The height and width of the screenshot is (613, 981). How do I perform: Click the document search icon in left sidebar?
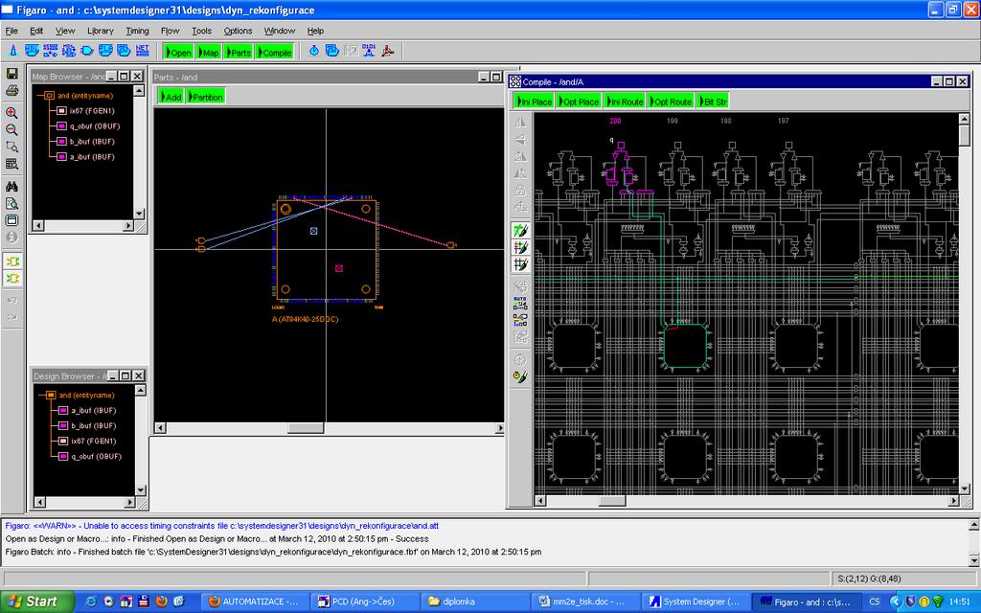coord(11,203)
